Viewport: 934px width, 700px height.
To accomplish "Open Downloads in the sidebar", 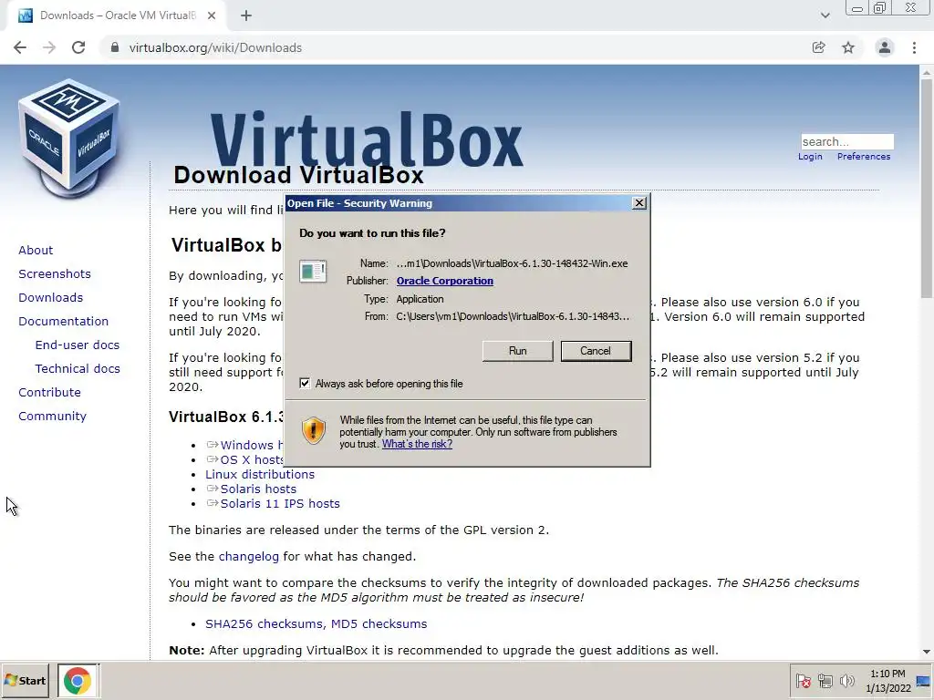I will tap(51, 298).
